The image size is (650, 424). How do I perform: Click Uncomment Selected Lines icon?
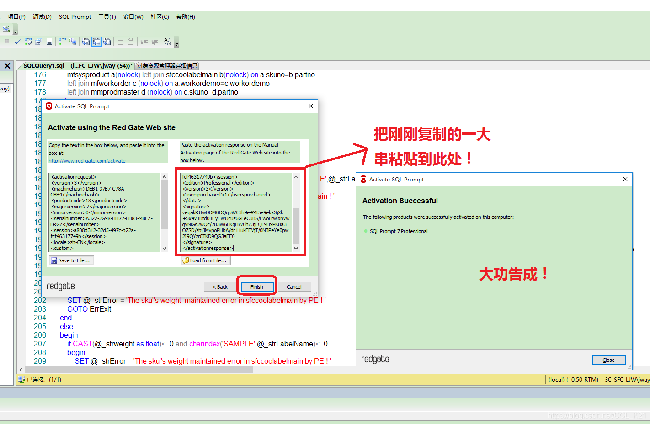coord(131,42)
